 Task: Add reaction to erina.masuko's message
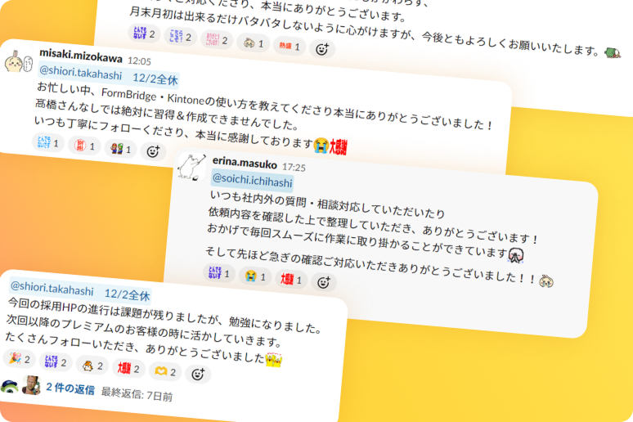tap(323, 282)
